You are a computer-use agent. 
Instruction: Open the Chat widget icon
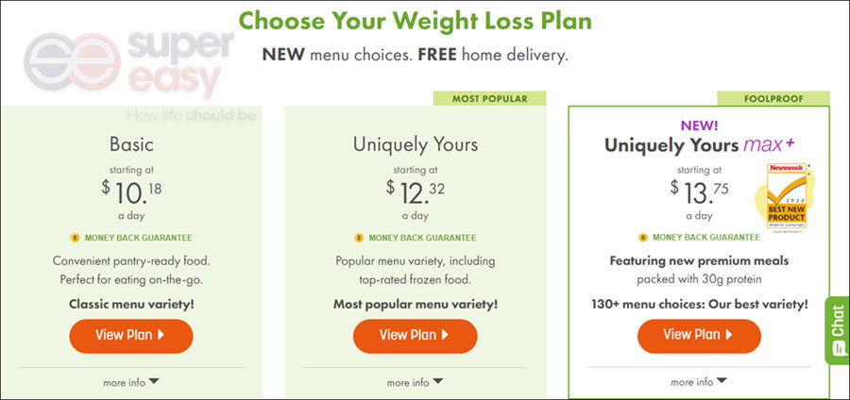click(x=838, y=330)
